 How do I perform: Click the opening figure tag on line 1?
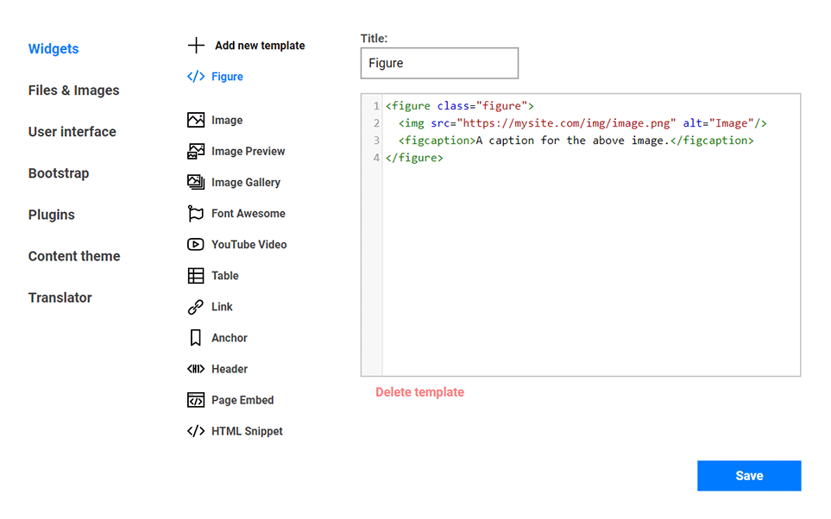click(x=459, y=106)
